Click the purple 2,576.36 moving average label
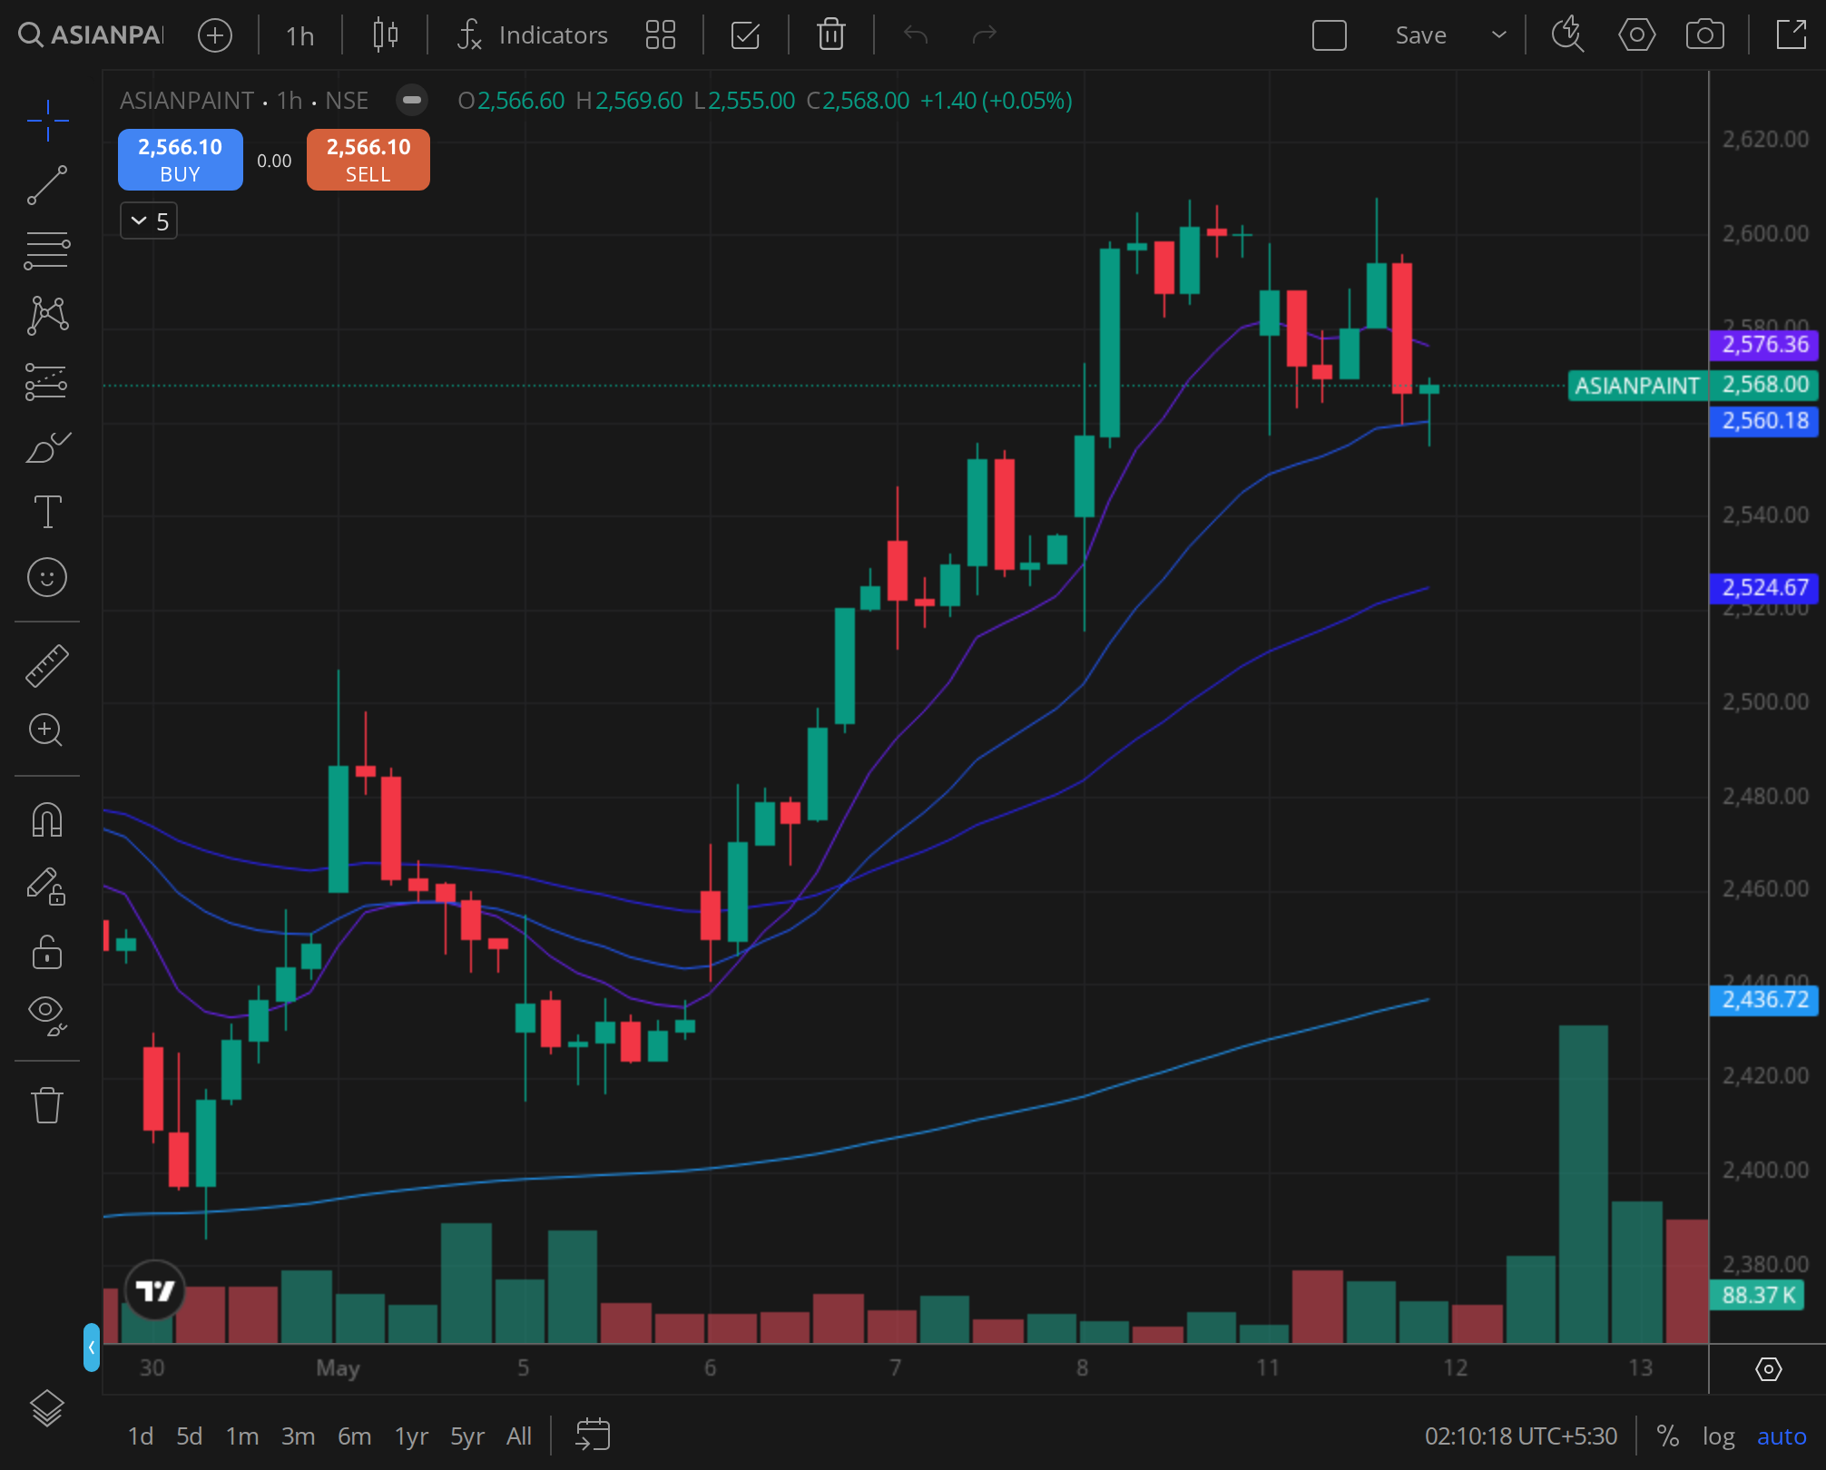Image resolution: width=1826 pixels, height=1470 pixels. pos(1764,344)
